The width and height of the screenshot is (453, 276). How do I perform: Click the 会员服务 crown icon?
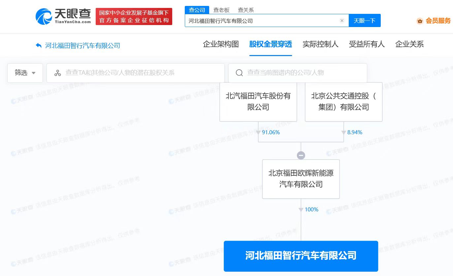pyautogui.click(x=420, y=21)
